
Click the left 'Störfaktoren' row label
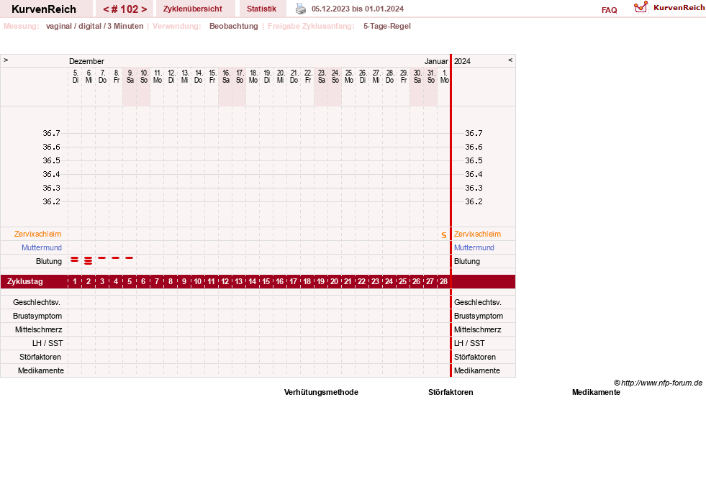pos(40,357)
